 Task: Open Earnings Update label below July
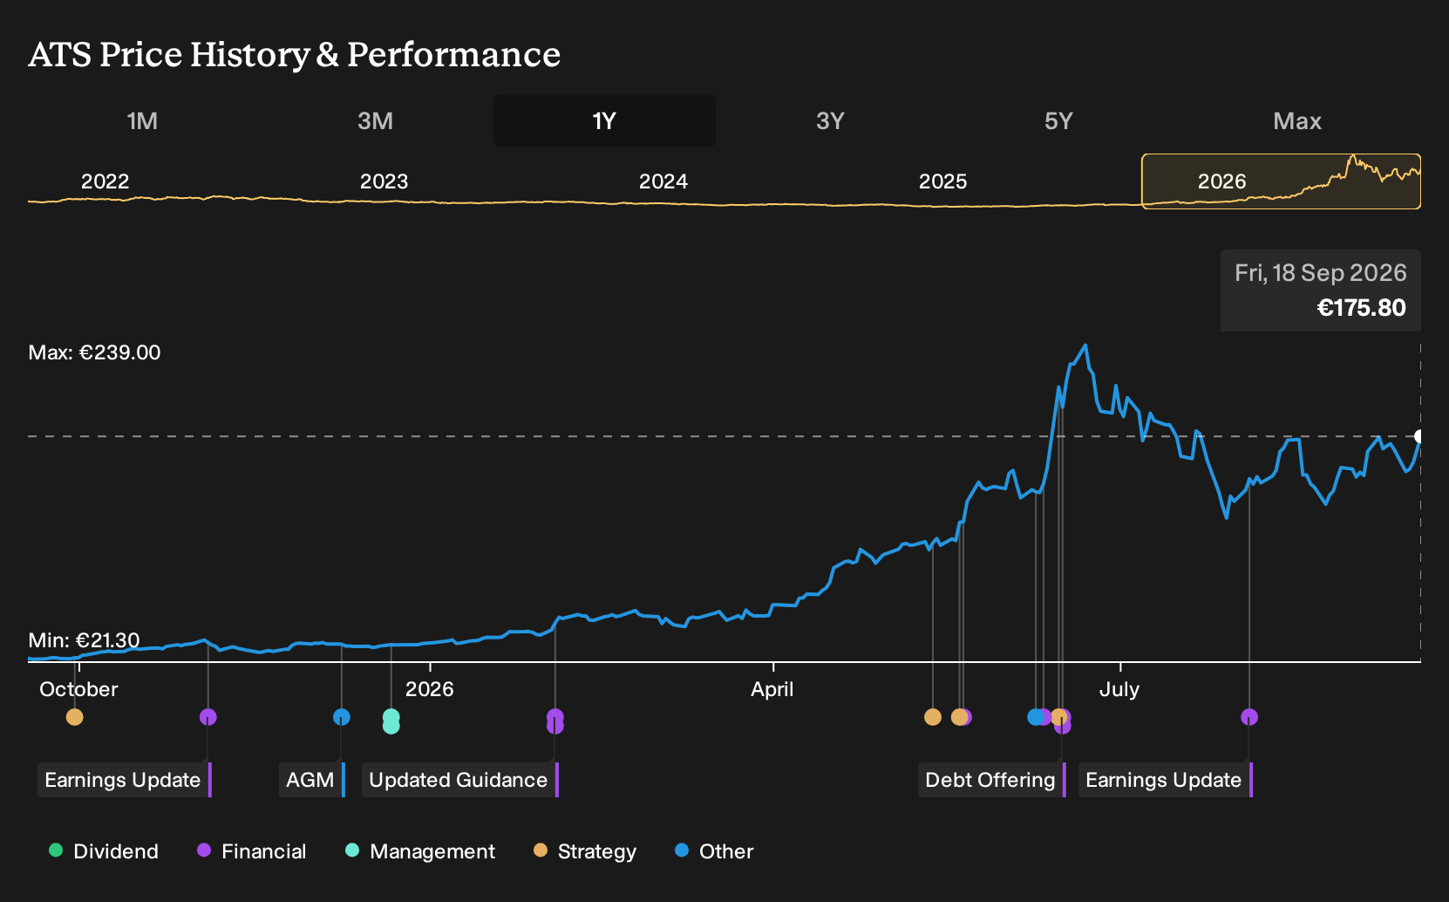coord(1166,780)
